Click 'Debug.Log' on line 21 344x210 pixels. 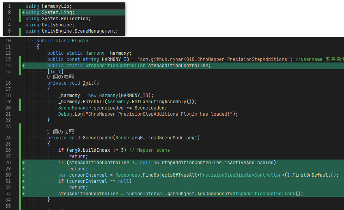[x=70, y=114]
